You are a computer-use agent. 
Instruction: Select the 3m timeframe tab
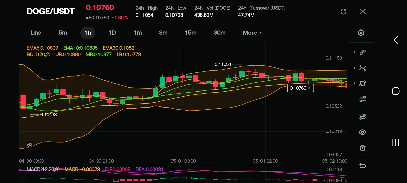click(163, 33)
